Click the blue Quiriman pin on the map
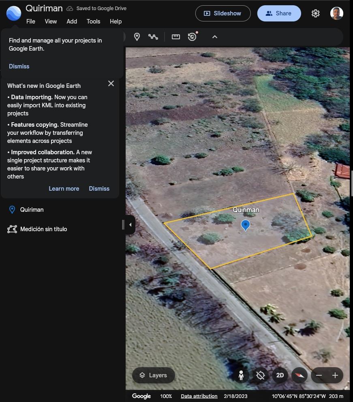 [246, 225]
